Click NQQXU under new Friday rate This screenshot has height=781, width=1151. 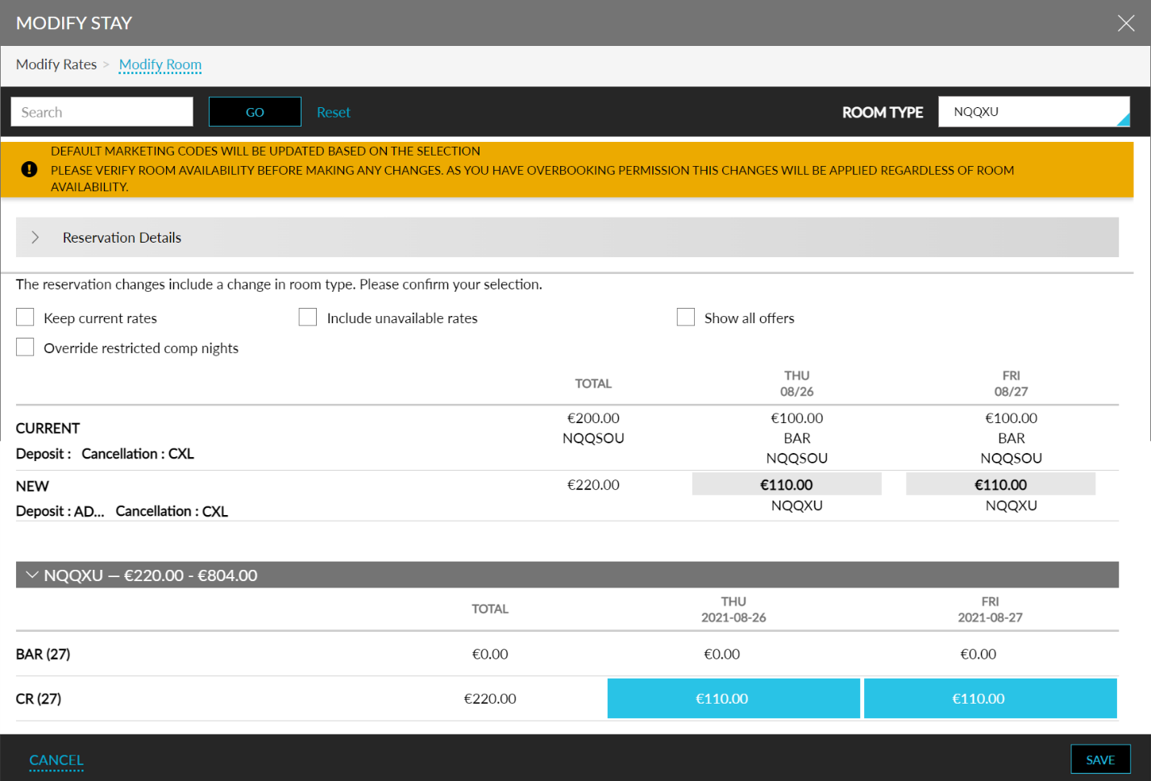tap(1012, 505)
